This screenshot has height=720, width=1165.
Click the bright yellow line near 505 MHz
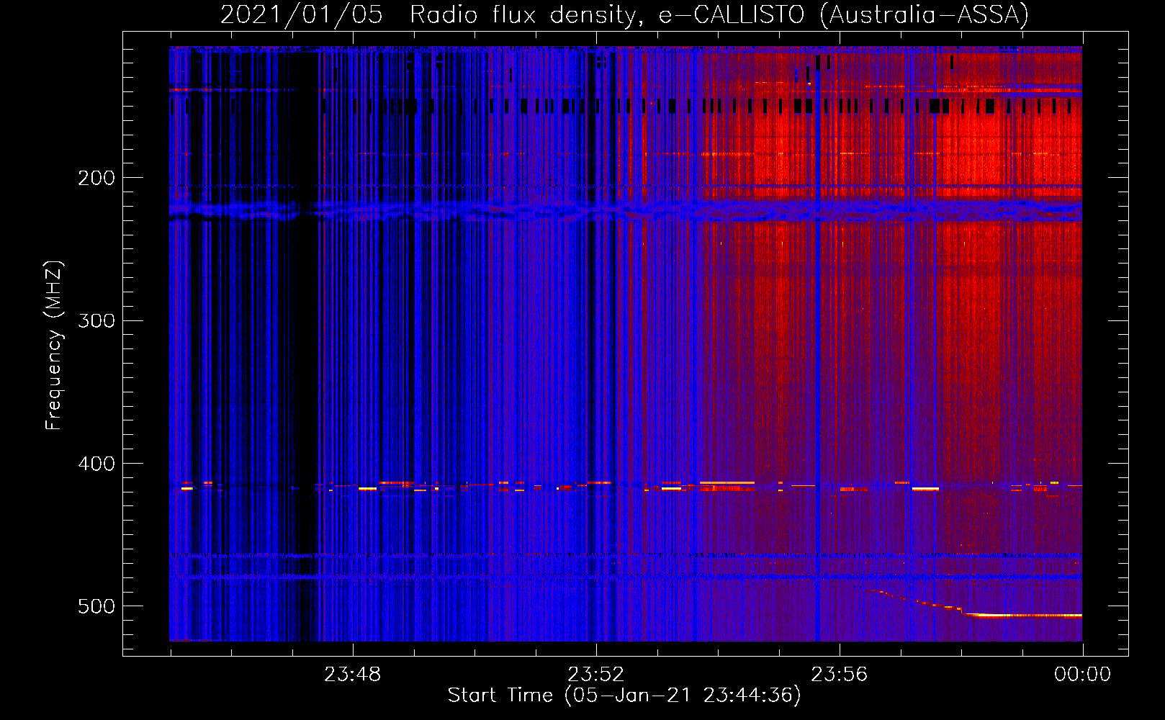tap(1022, 616)
